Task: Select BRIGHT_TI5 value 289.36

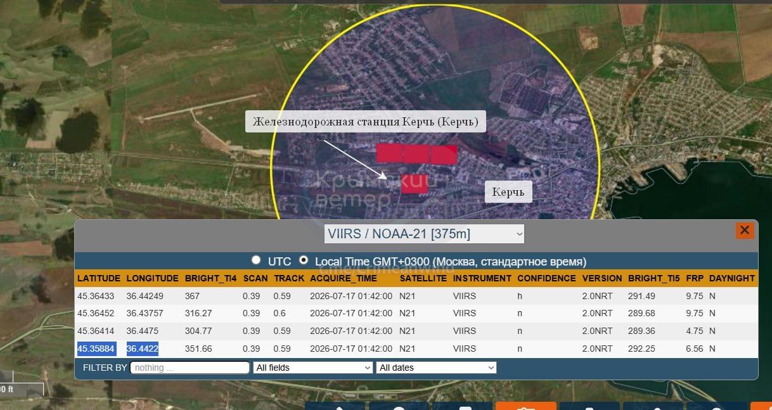Action: [x=641, y=331]
